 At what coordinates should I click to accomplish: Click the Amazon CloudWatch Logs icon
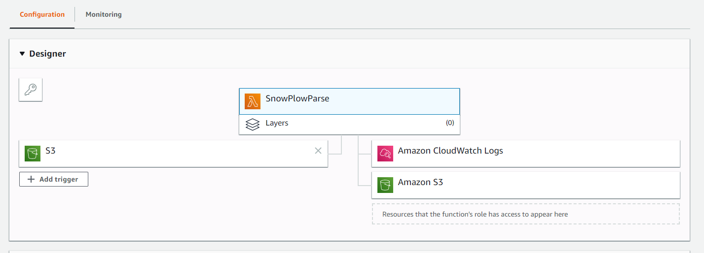coord(385,154)
